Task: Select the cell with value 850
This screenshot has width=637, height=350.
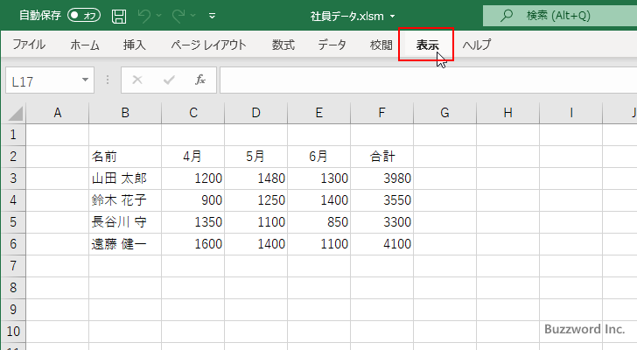Action: [318, 222]
